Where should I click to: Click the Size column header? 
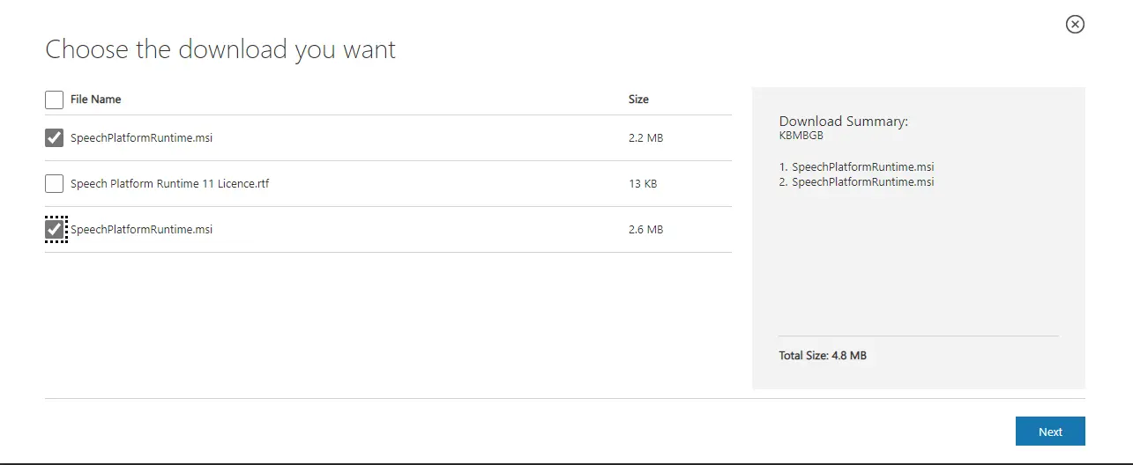tap(638, 100)
